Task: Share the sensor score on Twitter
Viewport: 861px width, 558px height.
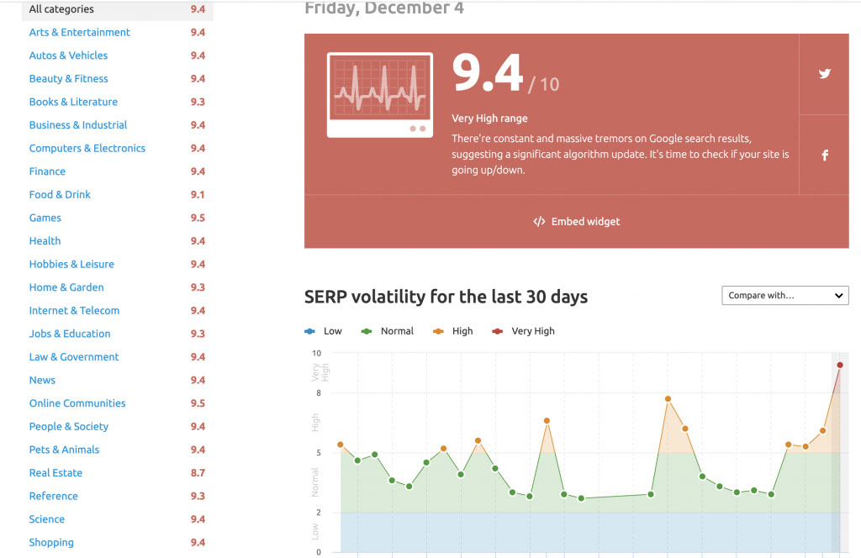Action: (x=824, y=74)
